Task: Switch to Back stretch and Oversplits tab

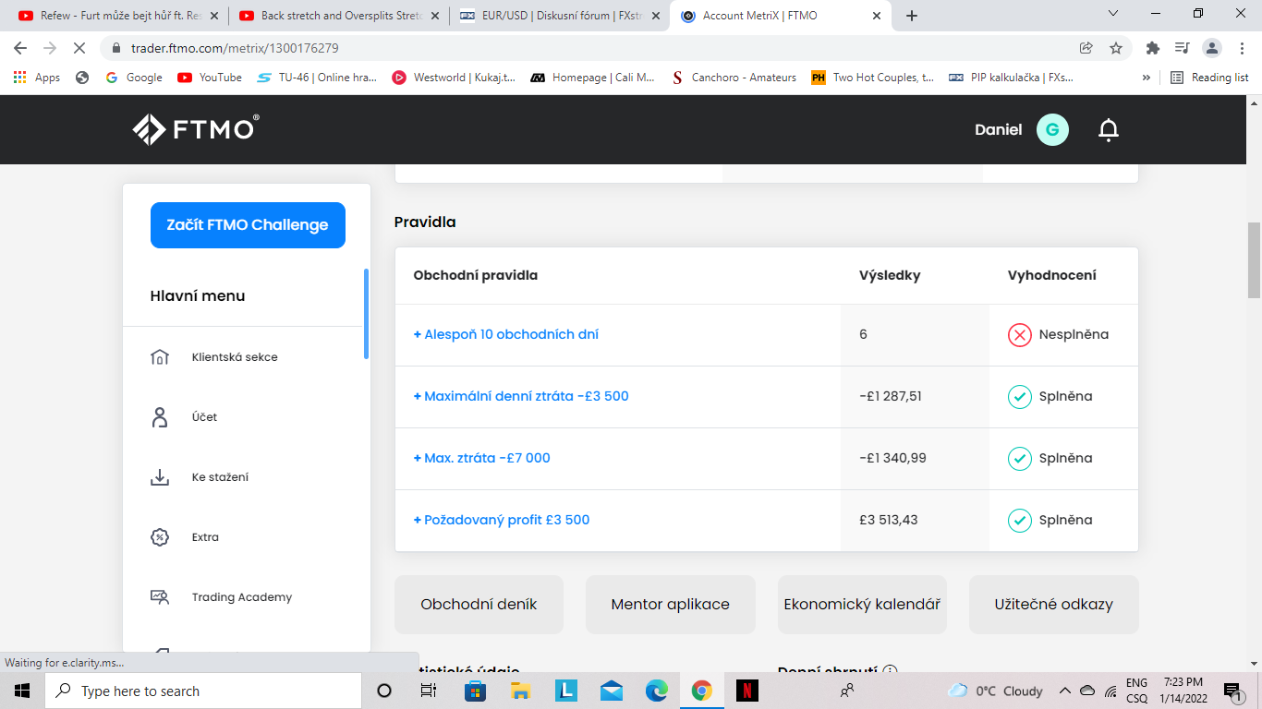Action: click(340, 16)
